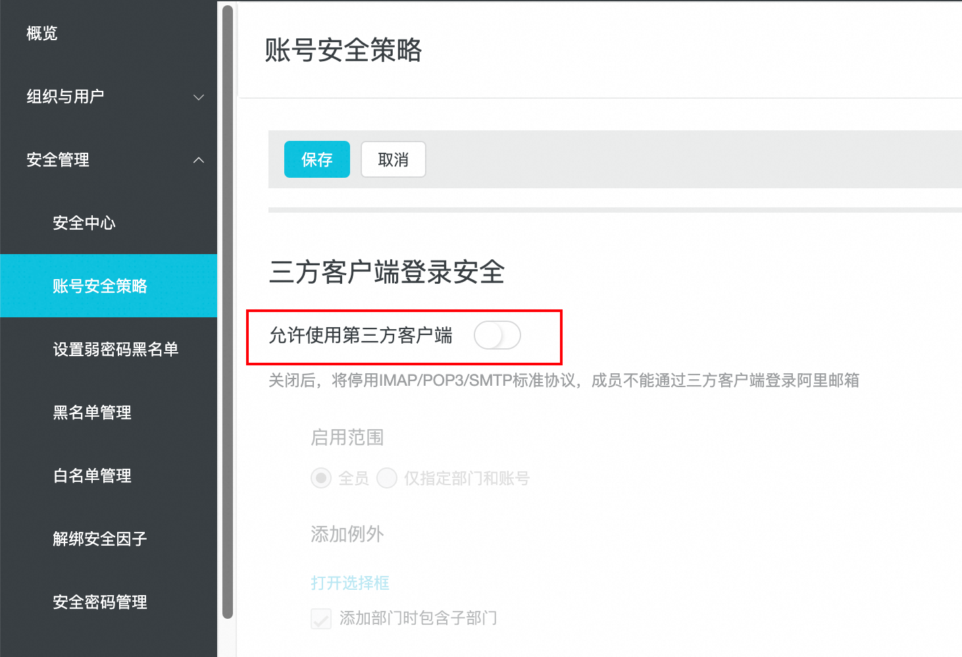Click the sidebar vertical scrollbar
Image resolution: width=962 pixels, height=657 pixels.
pyautogui.click(x=228, y=309)
